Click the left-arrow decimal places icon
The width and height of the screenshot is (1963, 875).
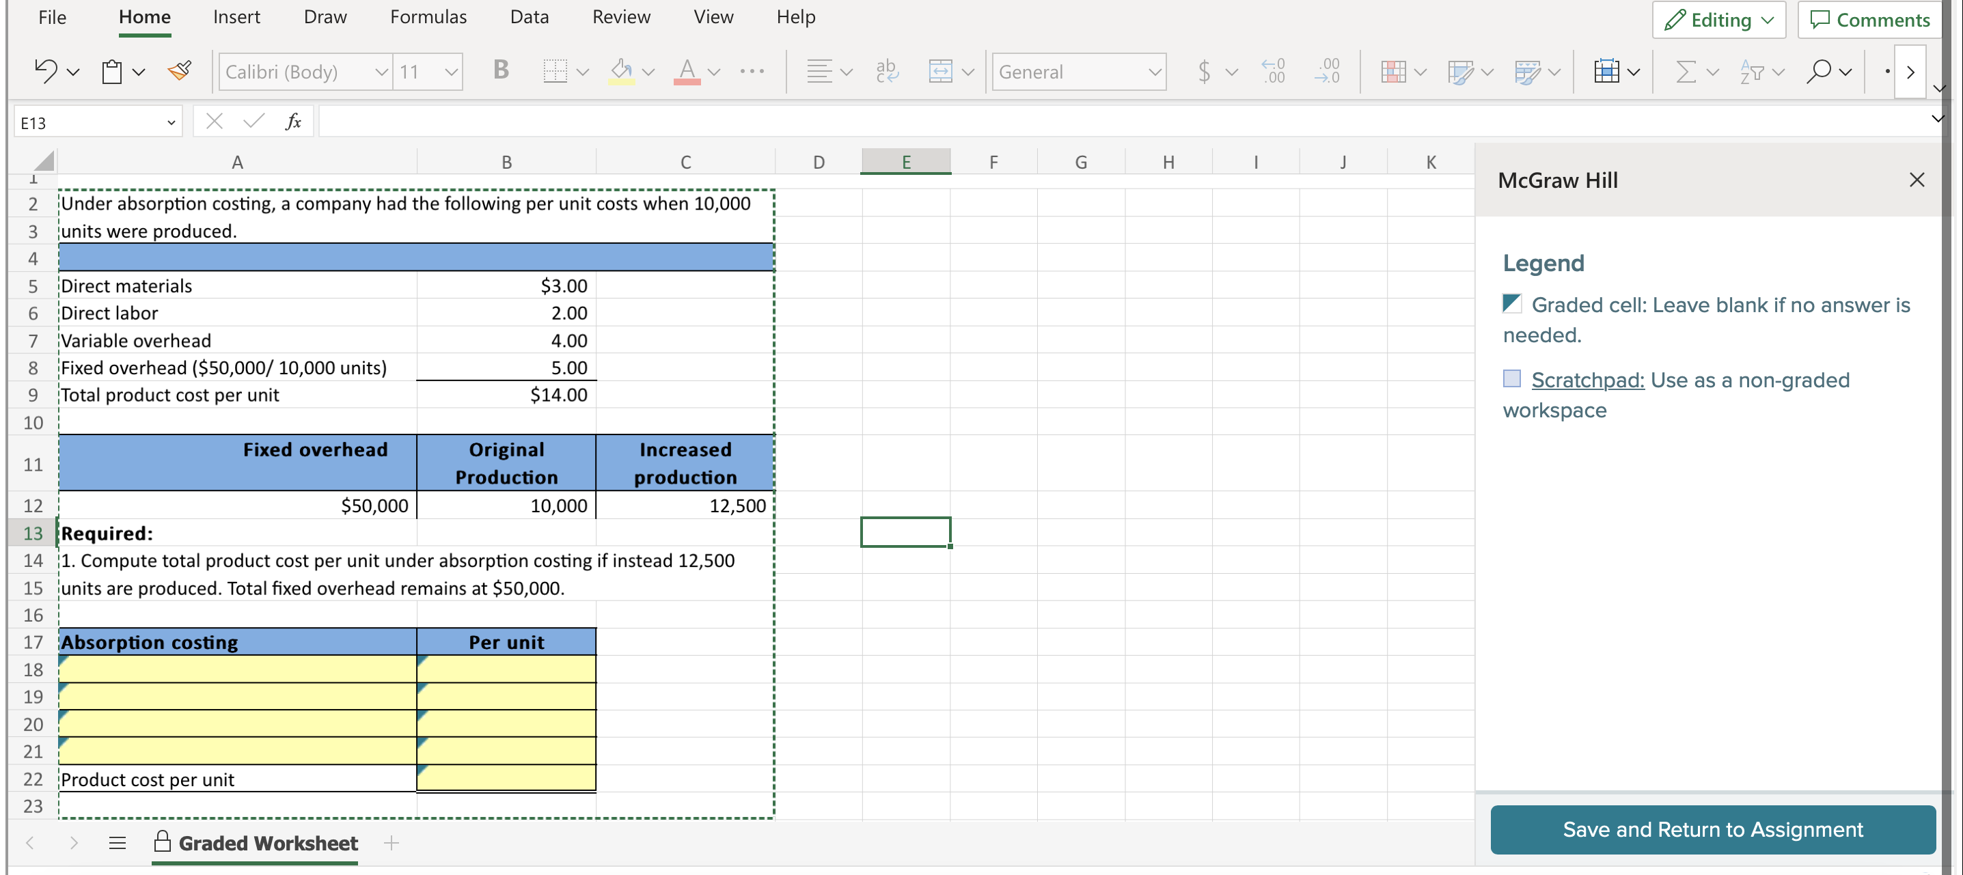1274,72
